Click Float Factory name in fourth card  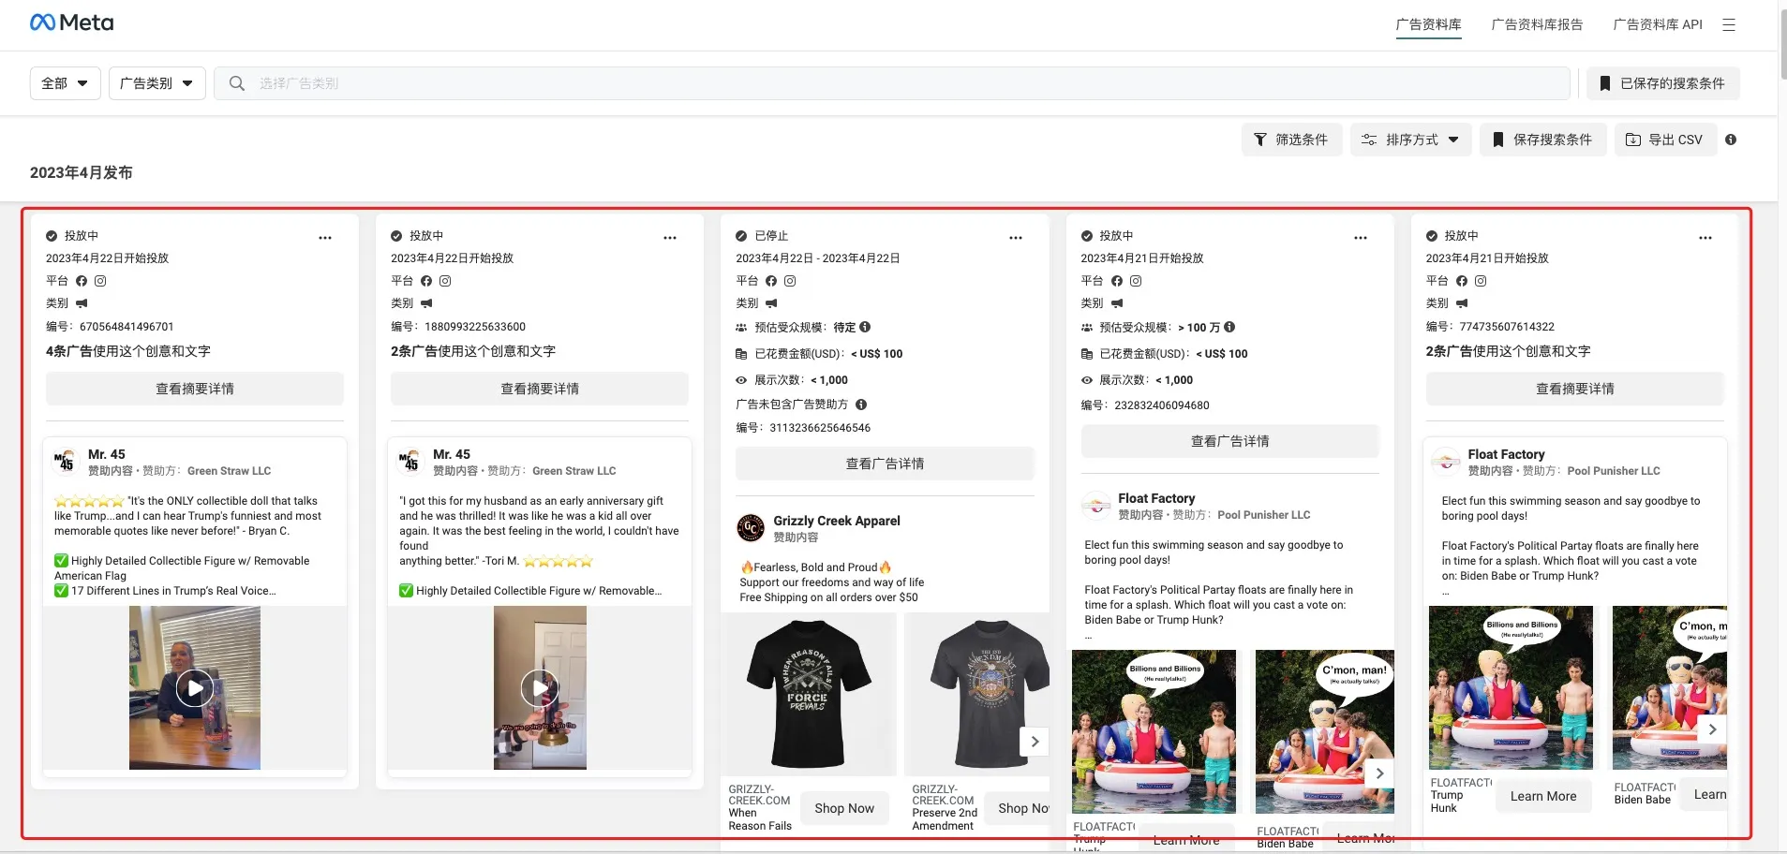coord(1156,498)
